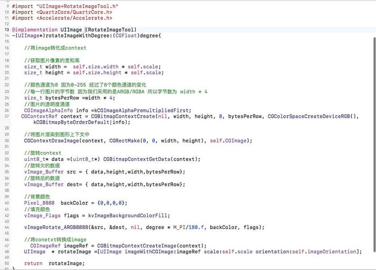Click line number 50 in the gutter
The width and height of the screenshot is (376, 270).
6,264
